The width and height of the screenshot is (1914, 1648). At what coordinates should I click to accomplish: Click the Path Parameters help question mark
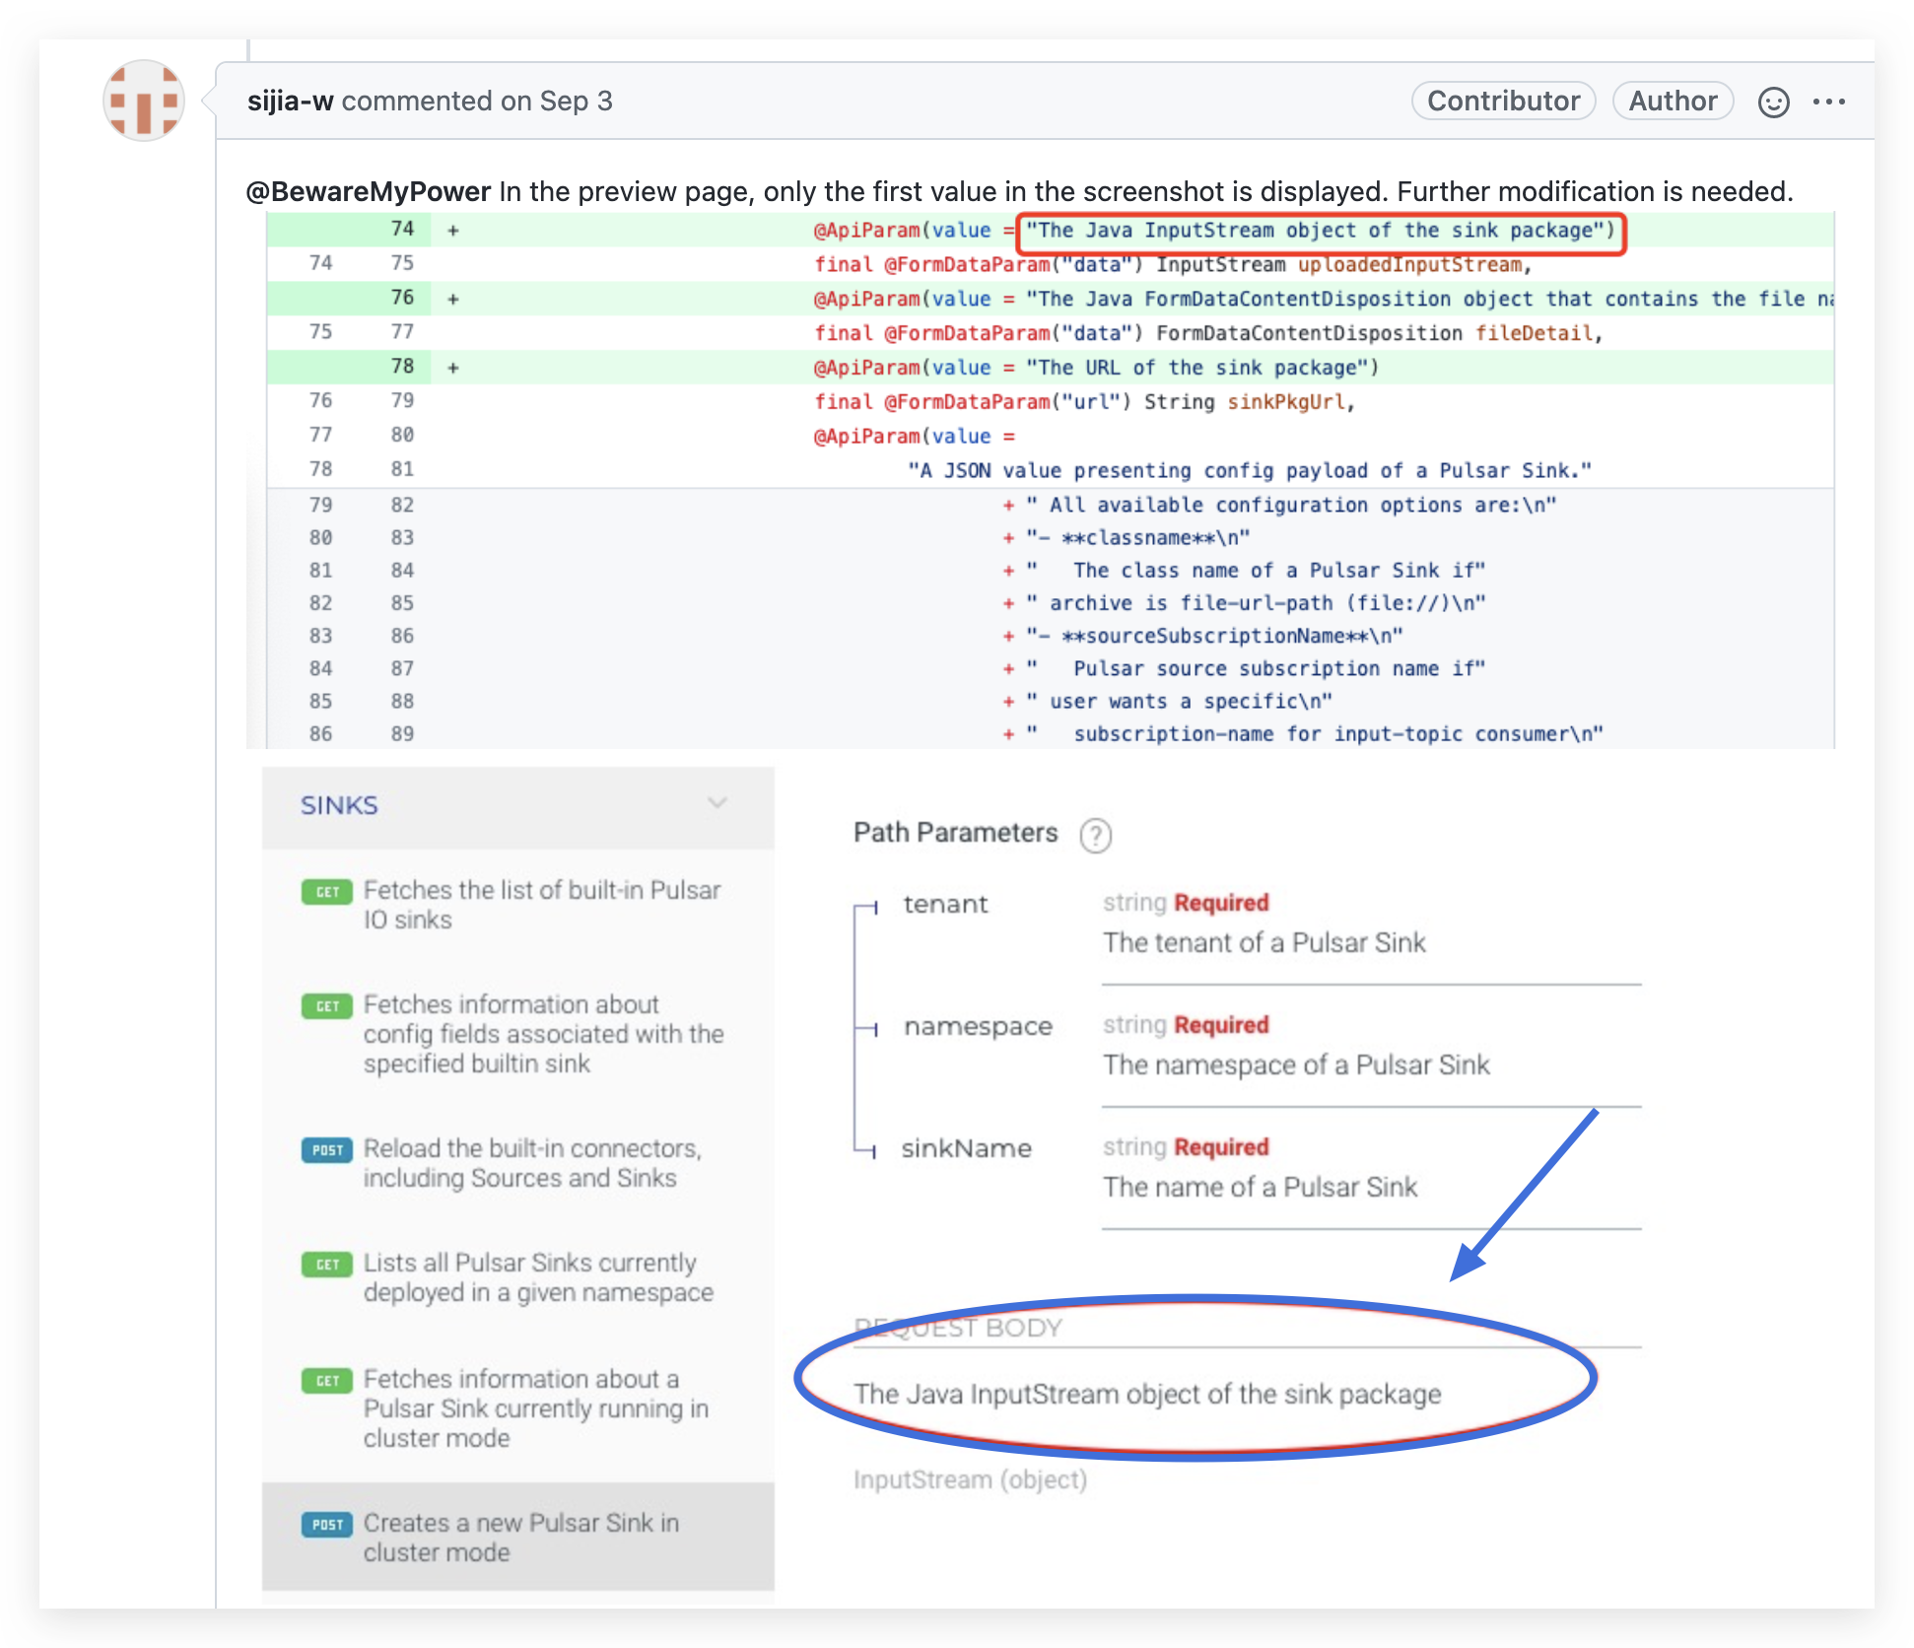click(1095, 836)
